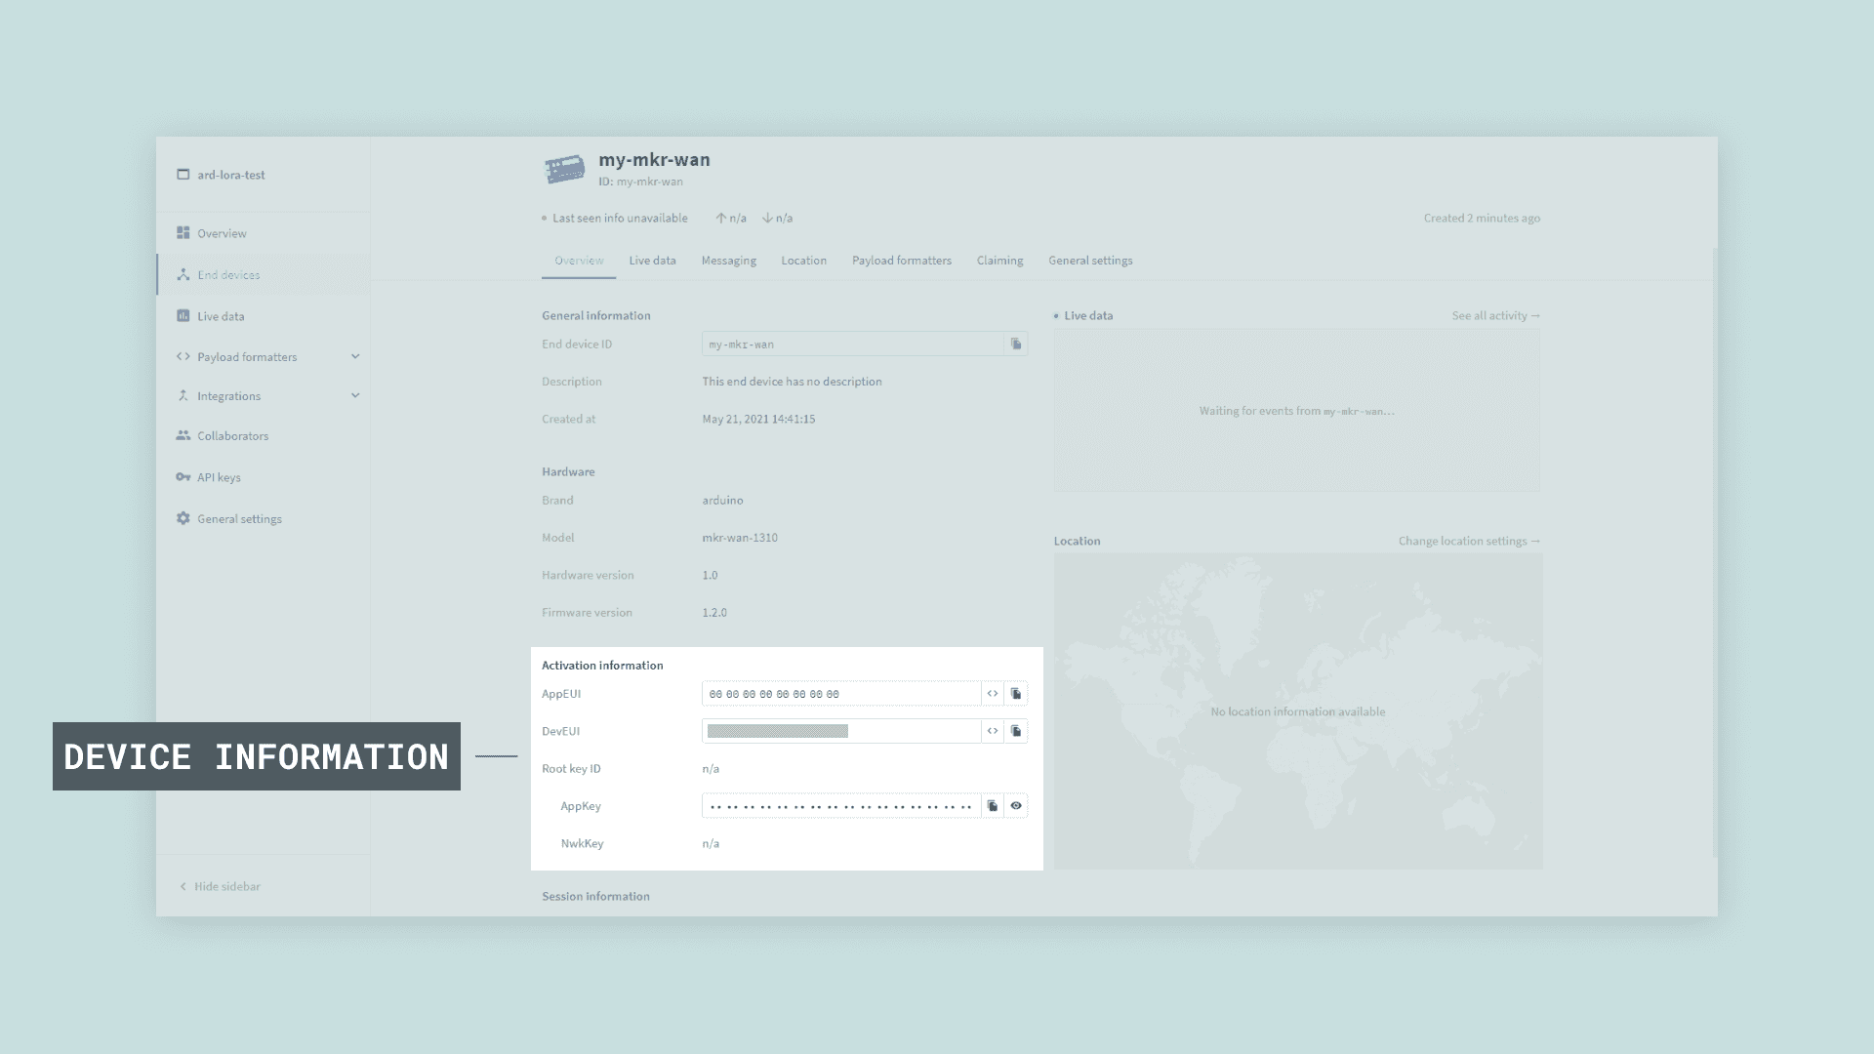Click See all activity link
The image size is (1874, 1054).
(1494, 316)
